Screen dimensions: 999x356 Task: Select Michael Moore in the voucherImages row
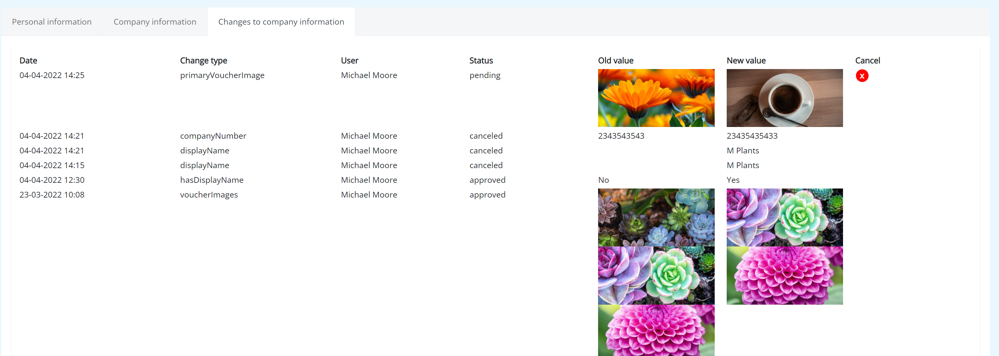tap(369, 195)
